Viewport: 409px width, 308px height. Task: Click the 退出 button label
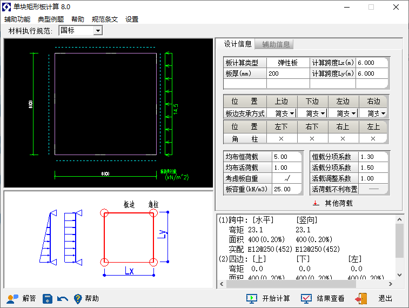(x=385, y=298)
